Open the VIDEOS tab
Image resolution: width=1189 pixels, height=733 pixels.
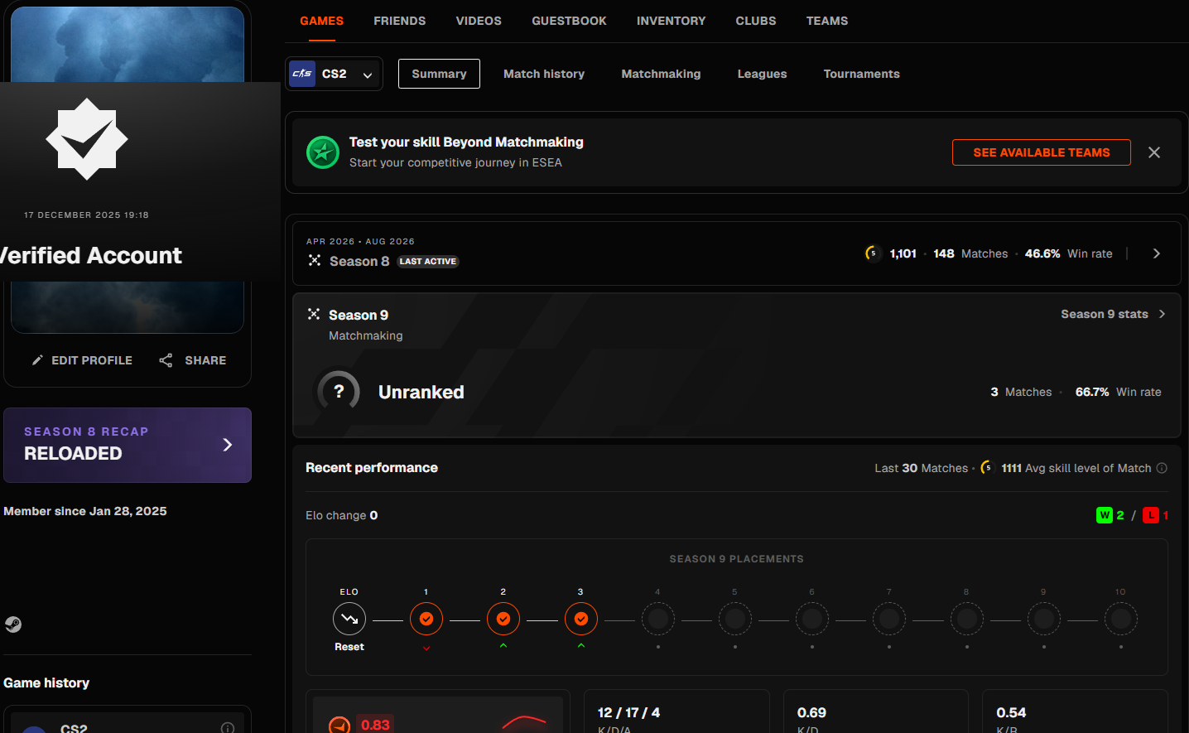pos(479,21)
